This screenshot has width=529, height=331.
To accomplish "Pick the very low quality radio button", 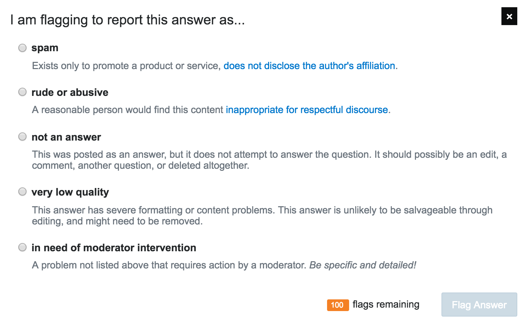I will (22, 192).
